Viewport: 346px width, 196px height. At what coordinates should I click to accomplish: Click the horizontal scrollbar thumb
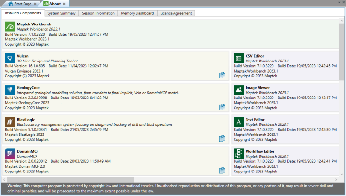point(70,180)
